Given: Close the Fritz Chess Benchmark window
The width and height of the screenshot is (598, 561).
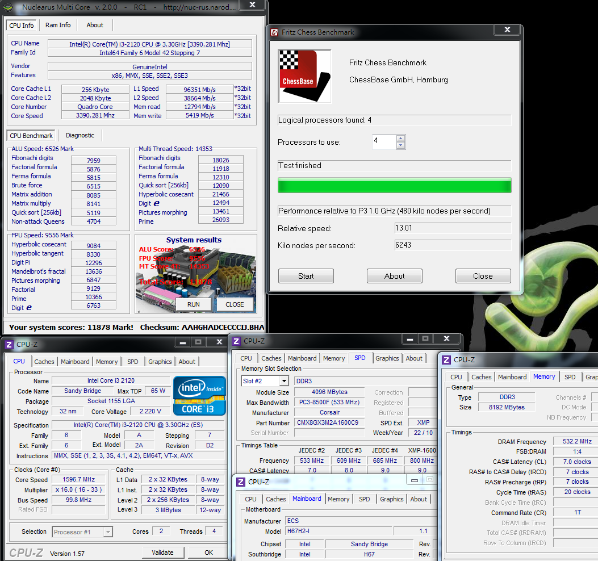Looking at the screenshot, I should (507, 30).
